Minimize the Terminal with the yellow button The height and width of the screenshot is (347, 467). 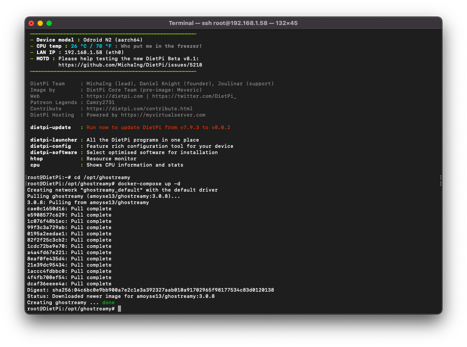click(40, 23)
